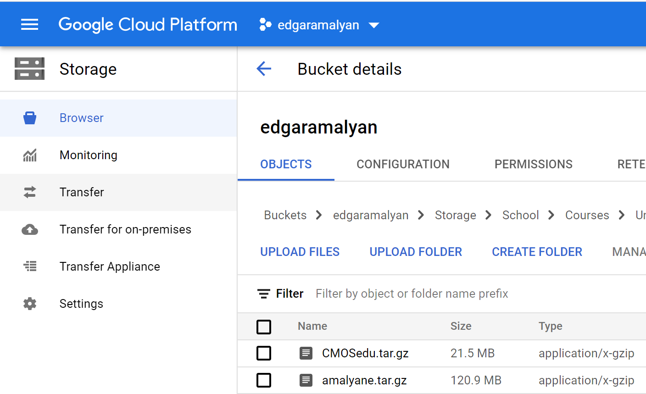Viewport: 646px width, 394px height.
Task: Click the School breadcrumb folder
Action: click(x=520, y=215)
